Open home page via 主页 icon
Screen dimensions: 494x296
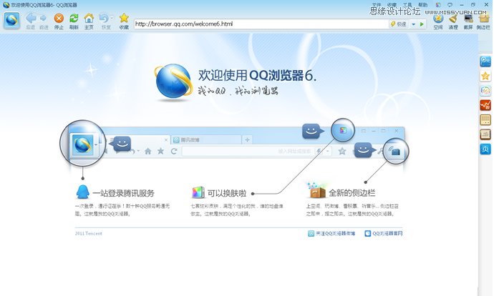coord(89,19)
